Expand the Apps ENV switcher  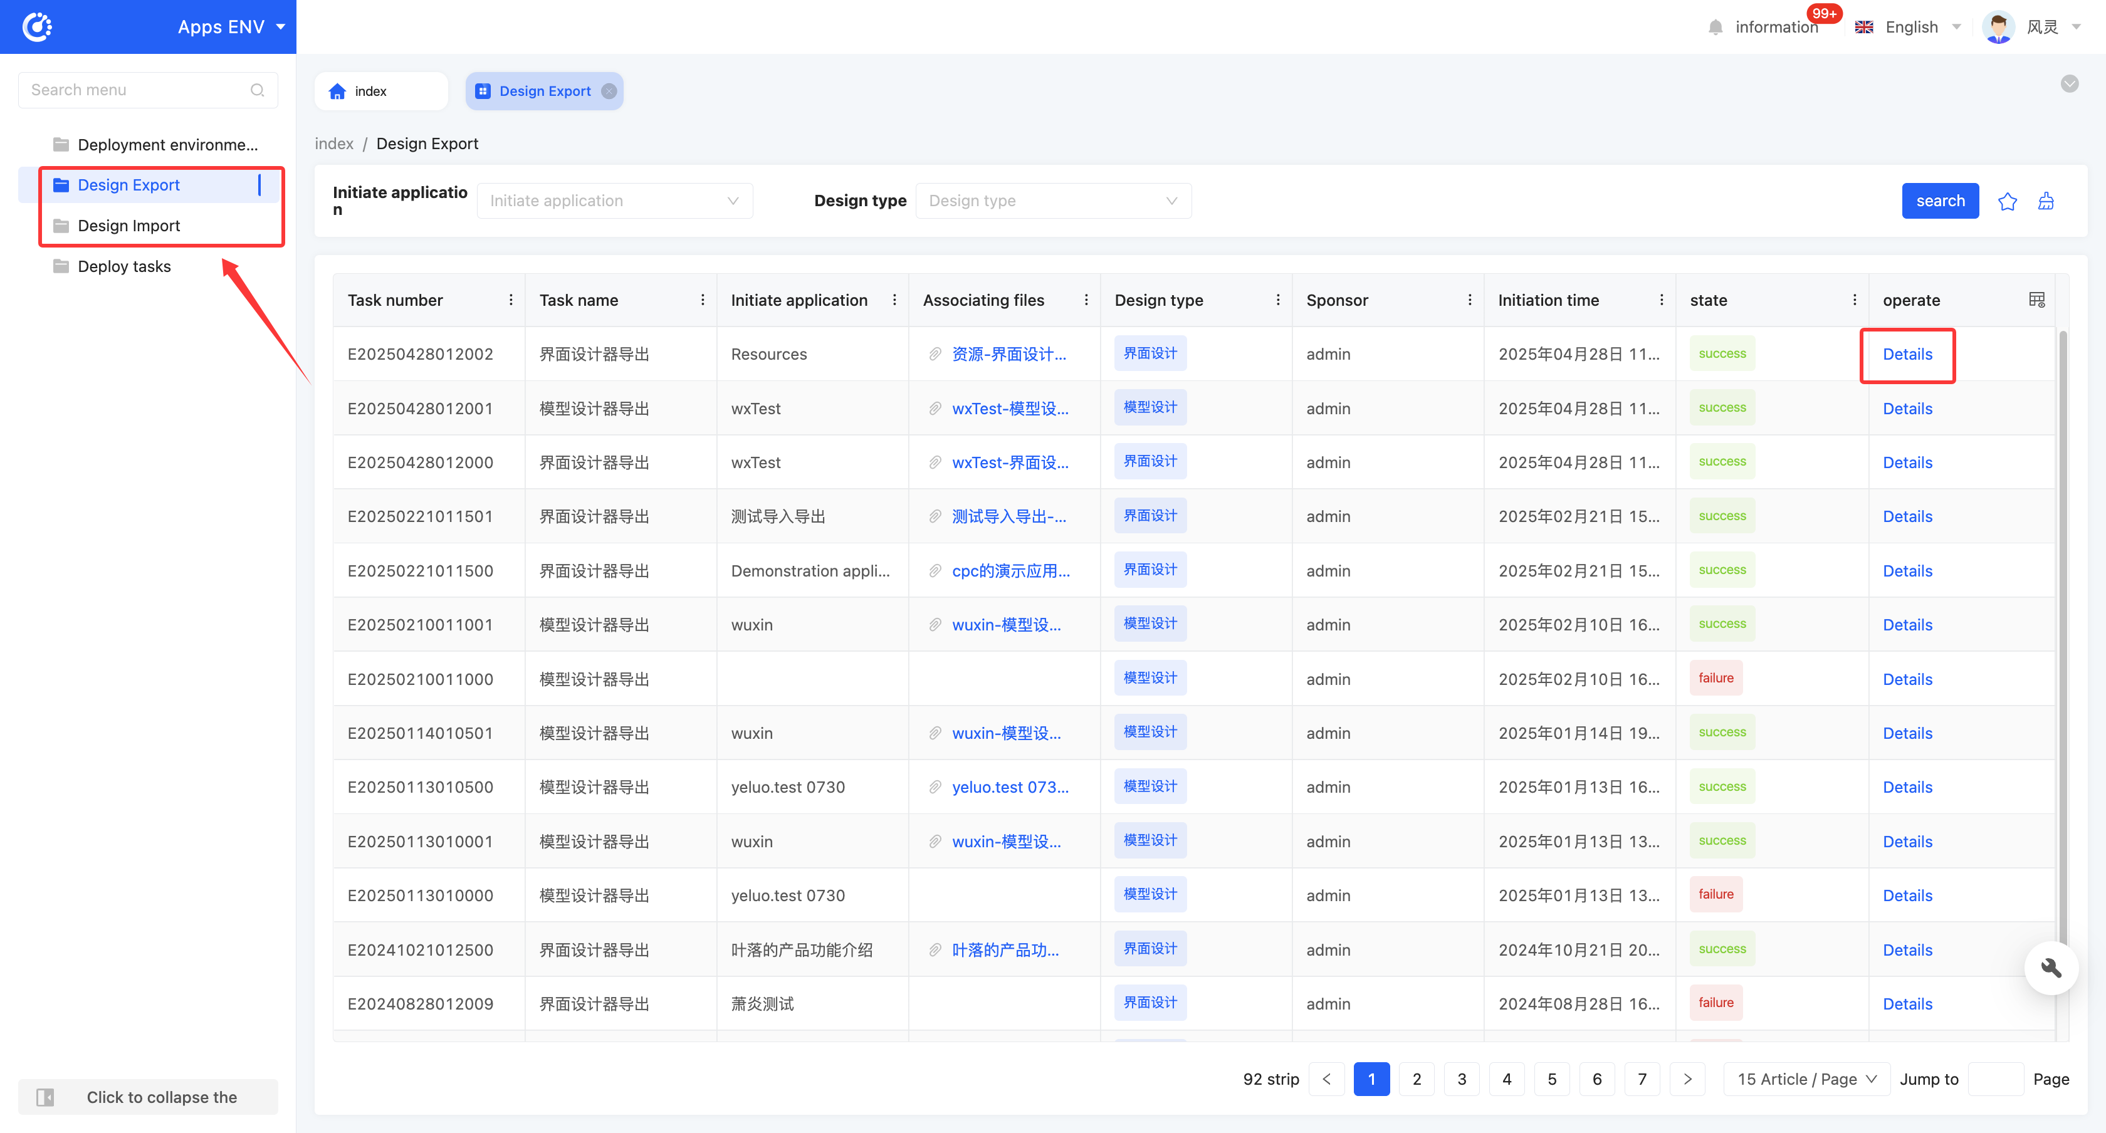click(280, 27)
